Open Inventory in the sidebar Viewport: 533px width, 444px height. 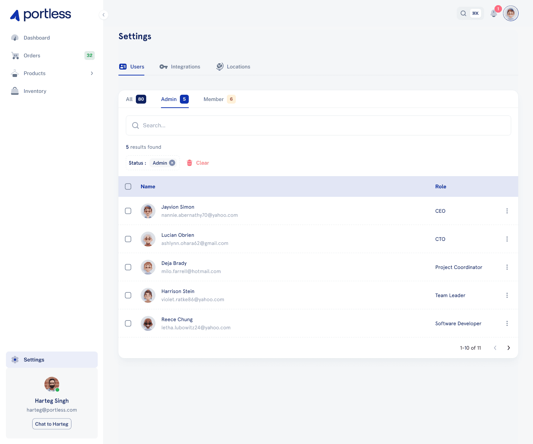click(x=52, y=91)
